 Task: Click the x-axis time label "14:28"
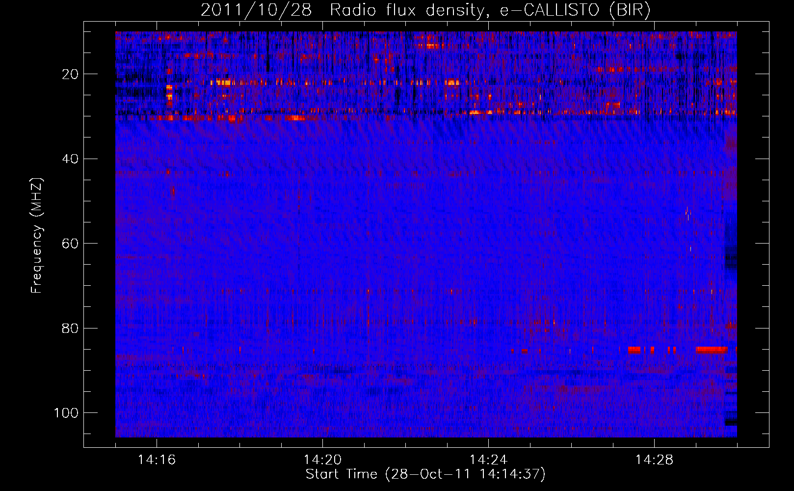coord(654,460)
